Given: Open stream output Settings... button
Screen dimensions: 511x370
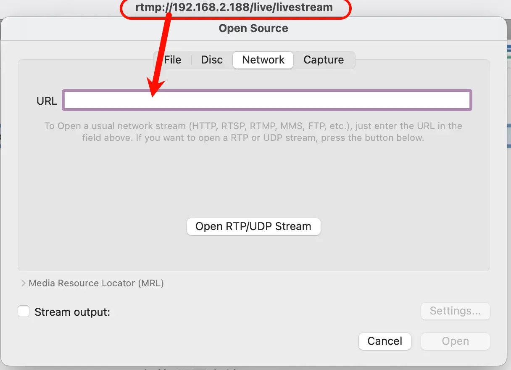Looking at the screenshot, I should pyautogui.click(x=455, y=311).
